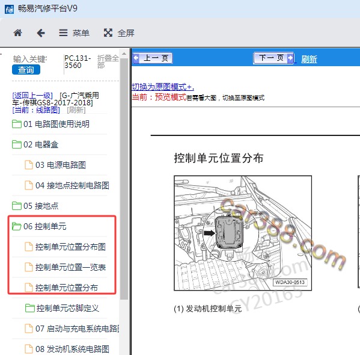Screen dimensions: 360x355
Task: Click the folder icon of 05 接地点
Action: pos(17,206)
